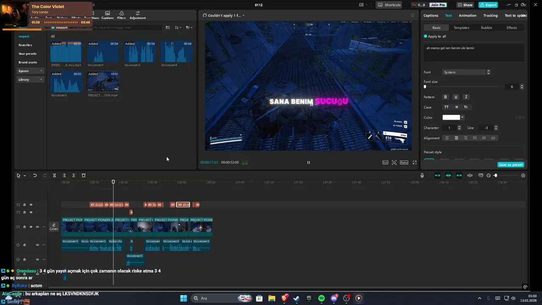Click the Windows Start button
542x305 pixels.
[x=184, y=298]
